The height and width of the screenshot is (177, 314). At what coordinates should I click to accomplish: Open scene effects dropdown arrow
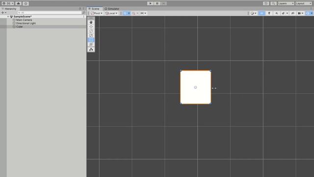pos(287,13)
